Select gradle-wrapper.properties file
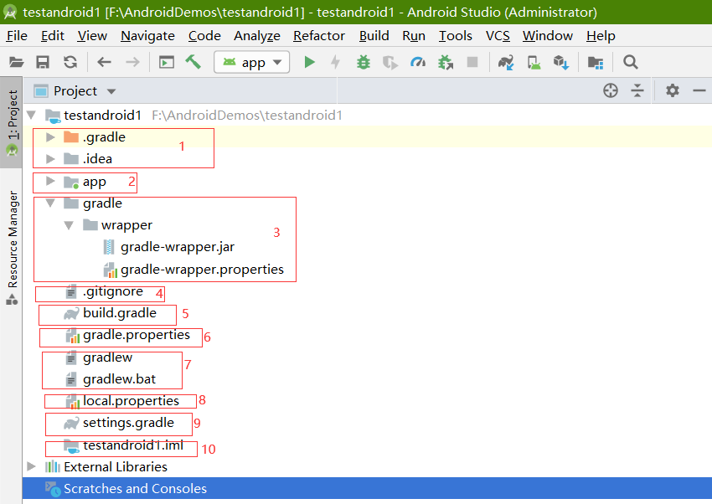Screen dimensions: 712x504 pos(202,270)
